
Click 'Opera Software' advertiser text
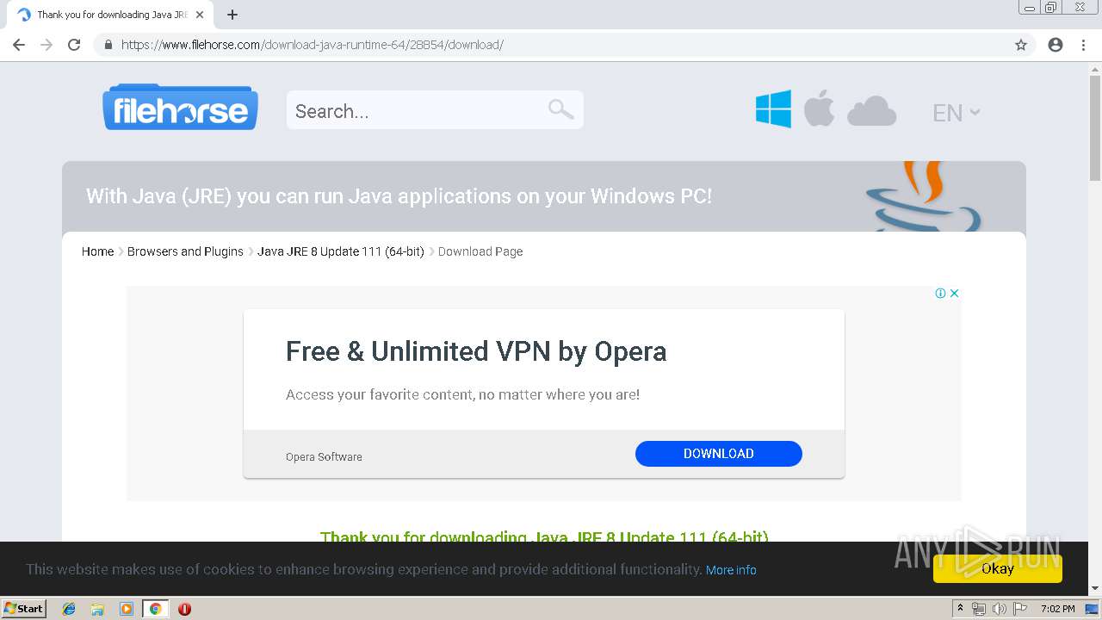(x=324, y=457)
